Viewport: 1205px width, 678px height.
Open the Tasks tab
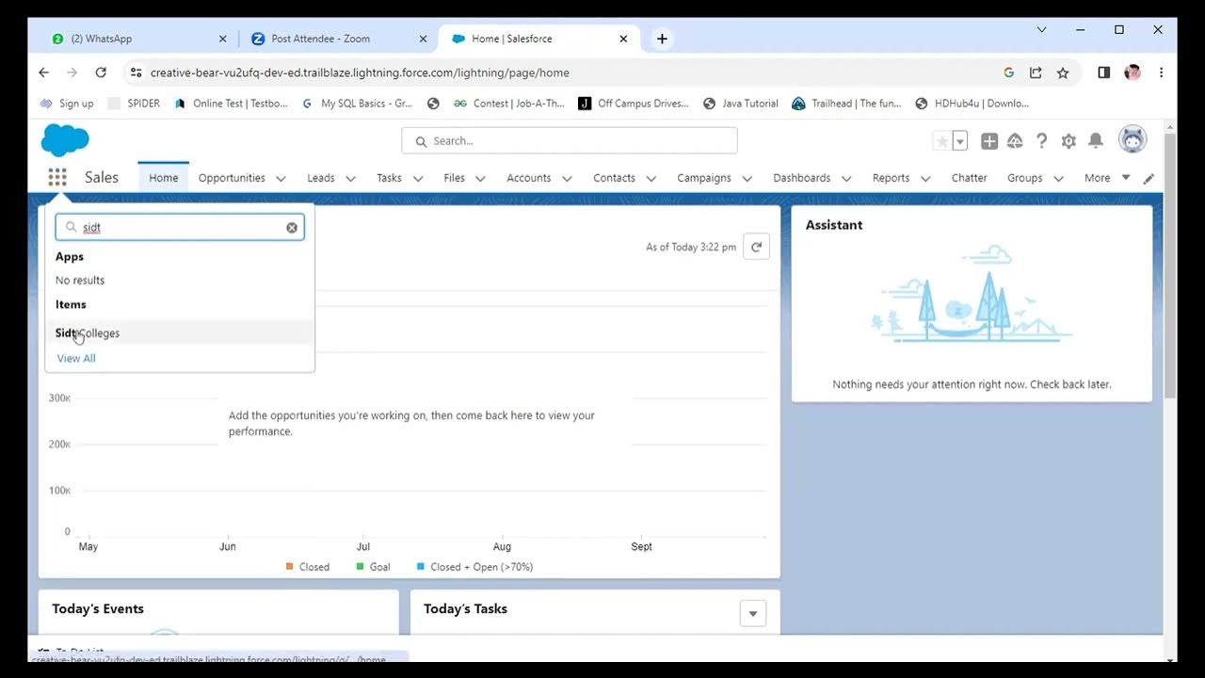(389, 178)
